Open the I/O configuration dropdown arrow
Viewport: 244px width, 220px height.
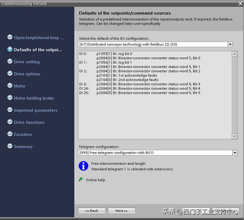(x=230, y=45)
